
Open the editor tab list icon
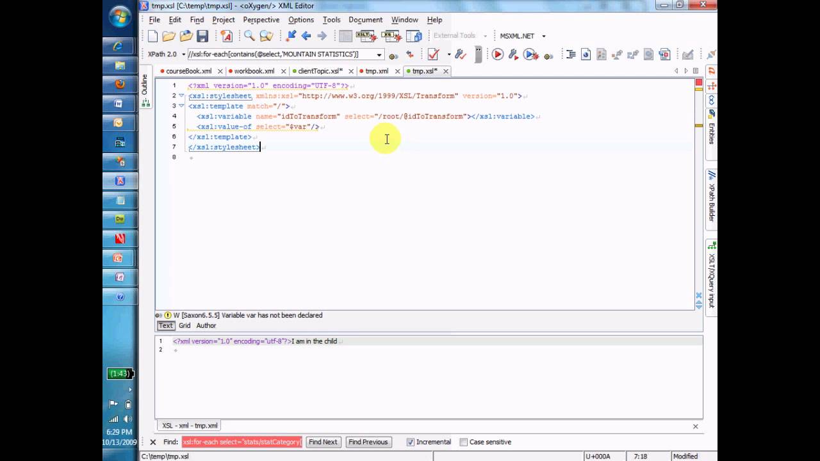[696, 71]
